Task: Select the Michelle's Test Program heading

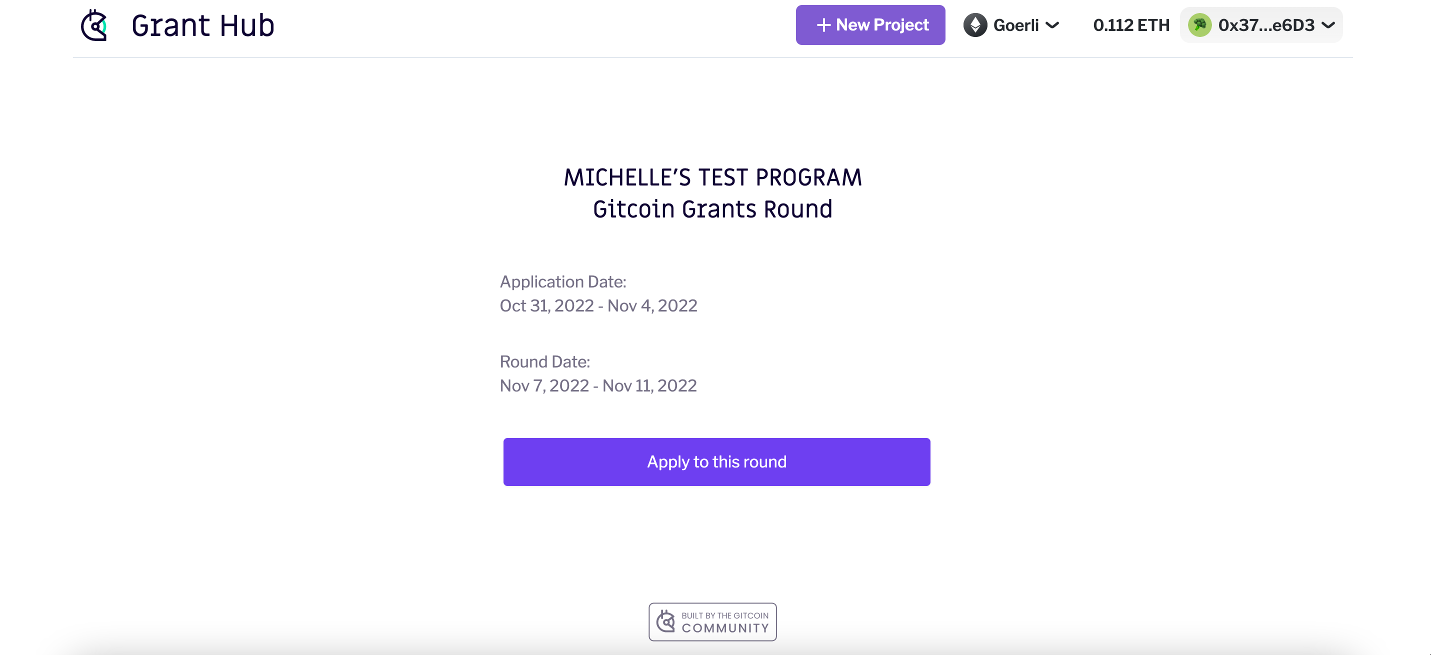Action: (712, 178)
